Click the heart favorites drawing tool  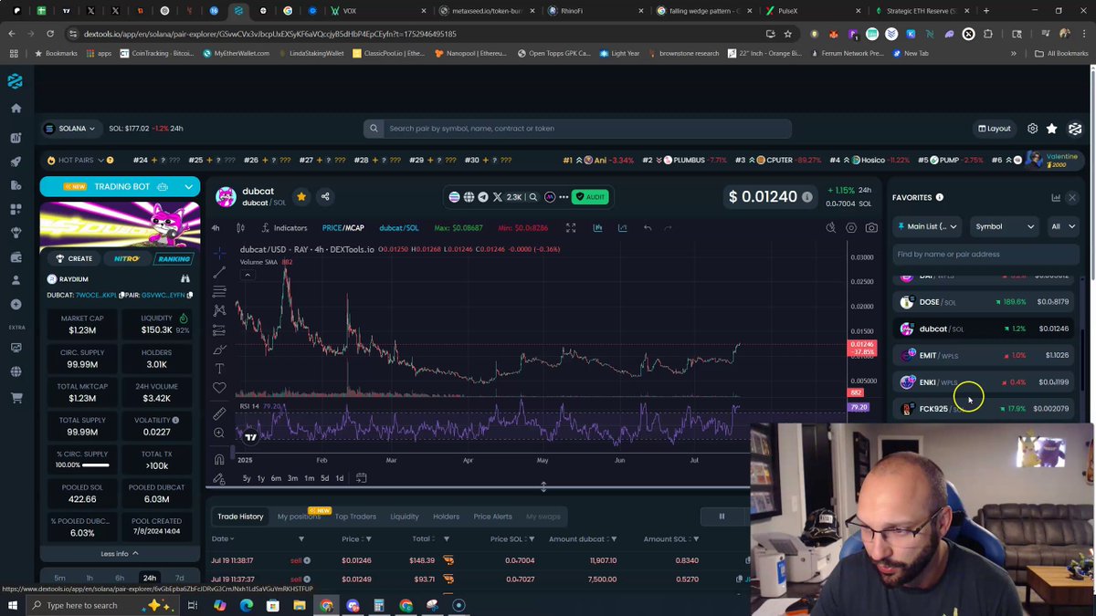coord(219,388)
